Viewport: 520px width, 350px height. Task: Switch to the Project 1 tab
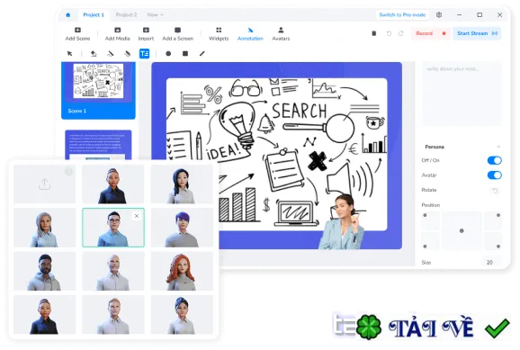point(94,15)
